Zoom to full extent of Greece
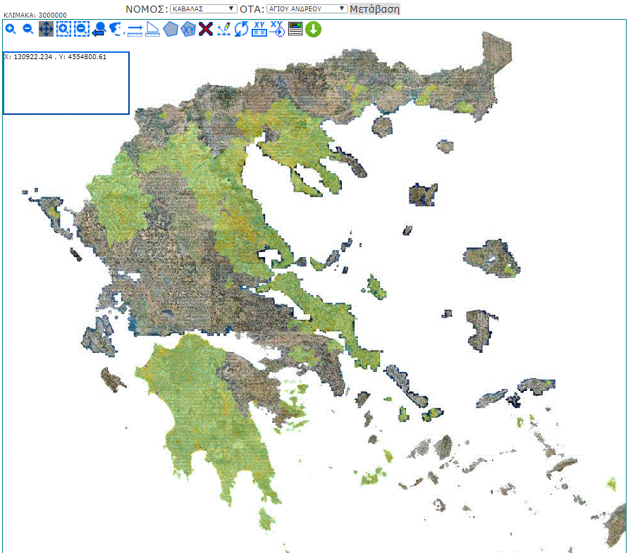Image resolution: width=628 pixels, height=553 pixels. pos(116,29)
